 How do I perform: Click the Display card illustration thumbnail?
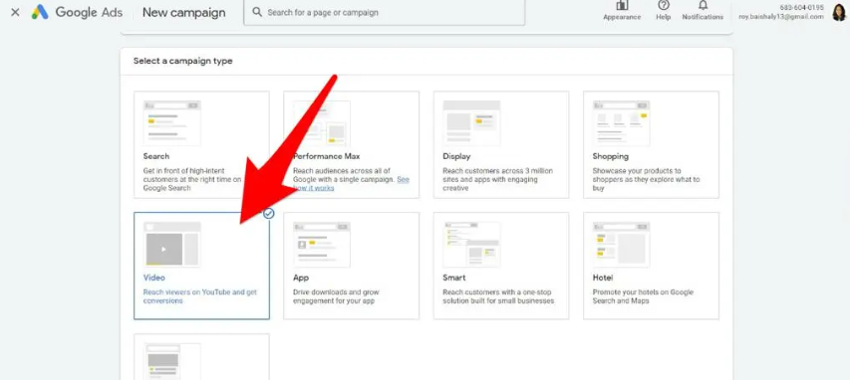click(x=471, y=123)
